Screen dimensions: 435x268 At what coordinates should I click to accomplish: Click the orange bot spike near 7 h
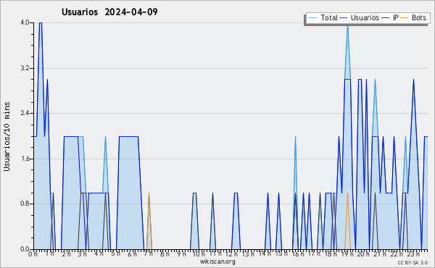coord(149,221)
